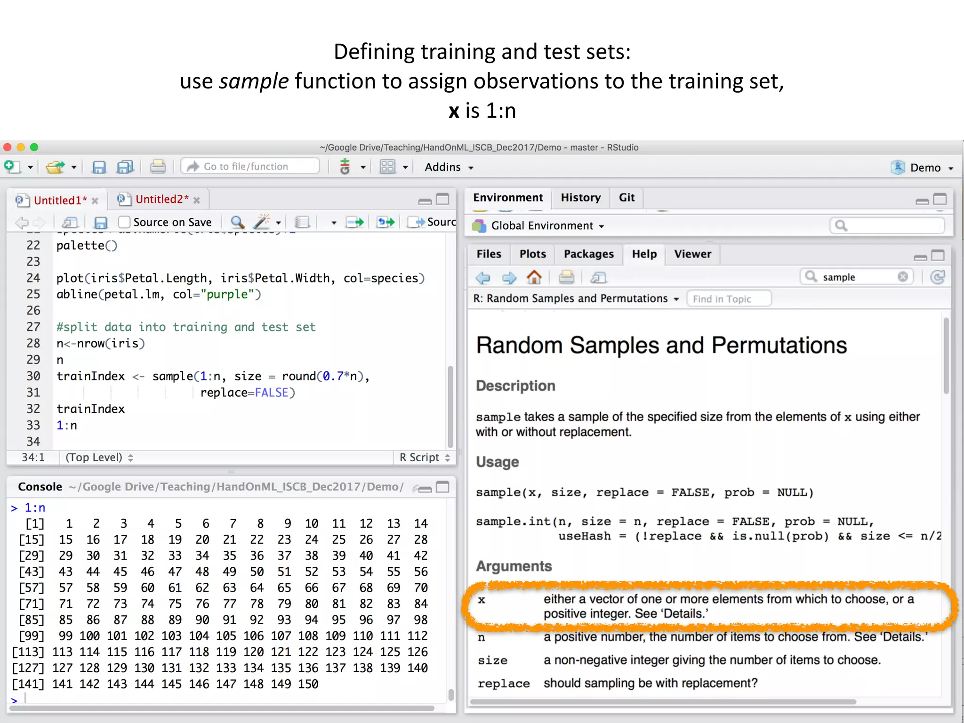This screenshot has height=723, width=964.
Task: Expand panes layout dropdown arrow
Action: (x=405, y=168)
